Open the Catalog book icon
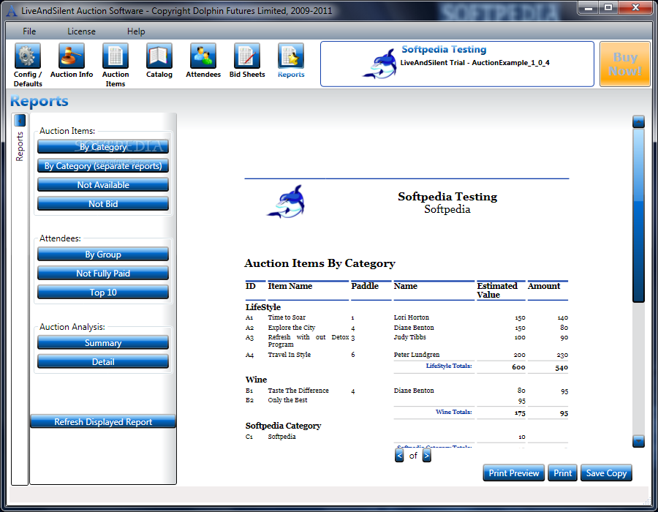The height and width of the screenshot is (512, 658). (x=159, y=56)
